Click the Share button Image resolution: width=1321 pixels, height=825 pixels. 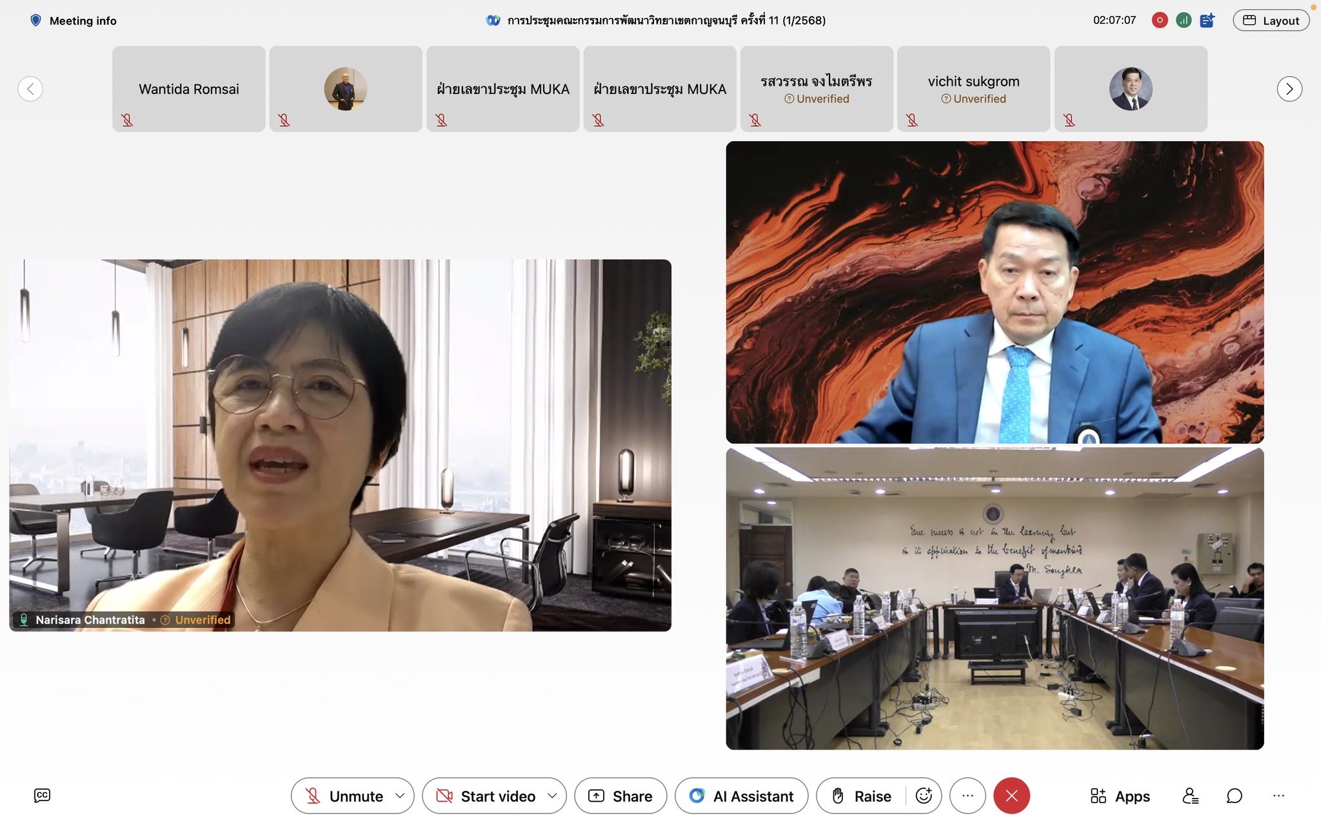coord(621,796)
